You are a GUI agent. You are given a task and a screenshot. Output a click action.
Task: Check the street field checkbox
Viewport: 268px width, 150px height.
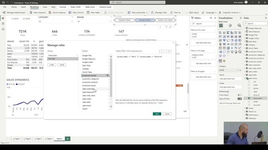(249, 102)
